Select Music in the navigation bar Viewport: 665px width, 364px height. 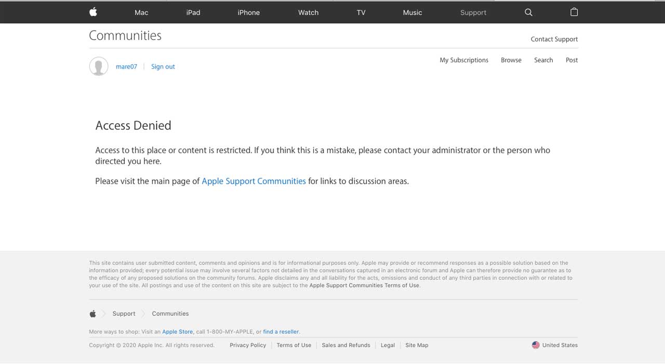click(x=413, y=12)
